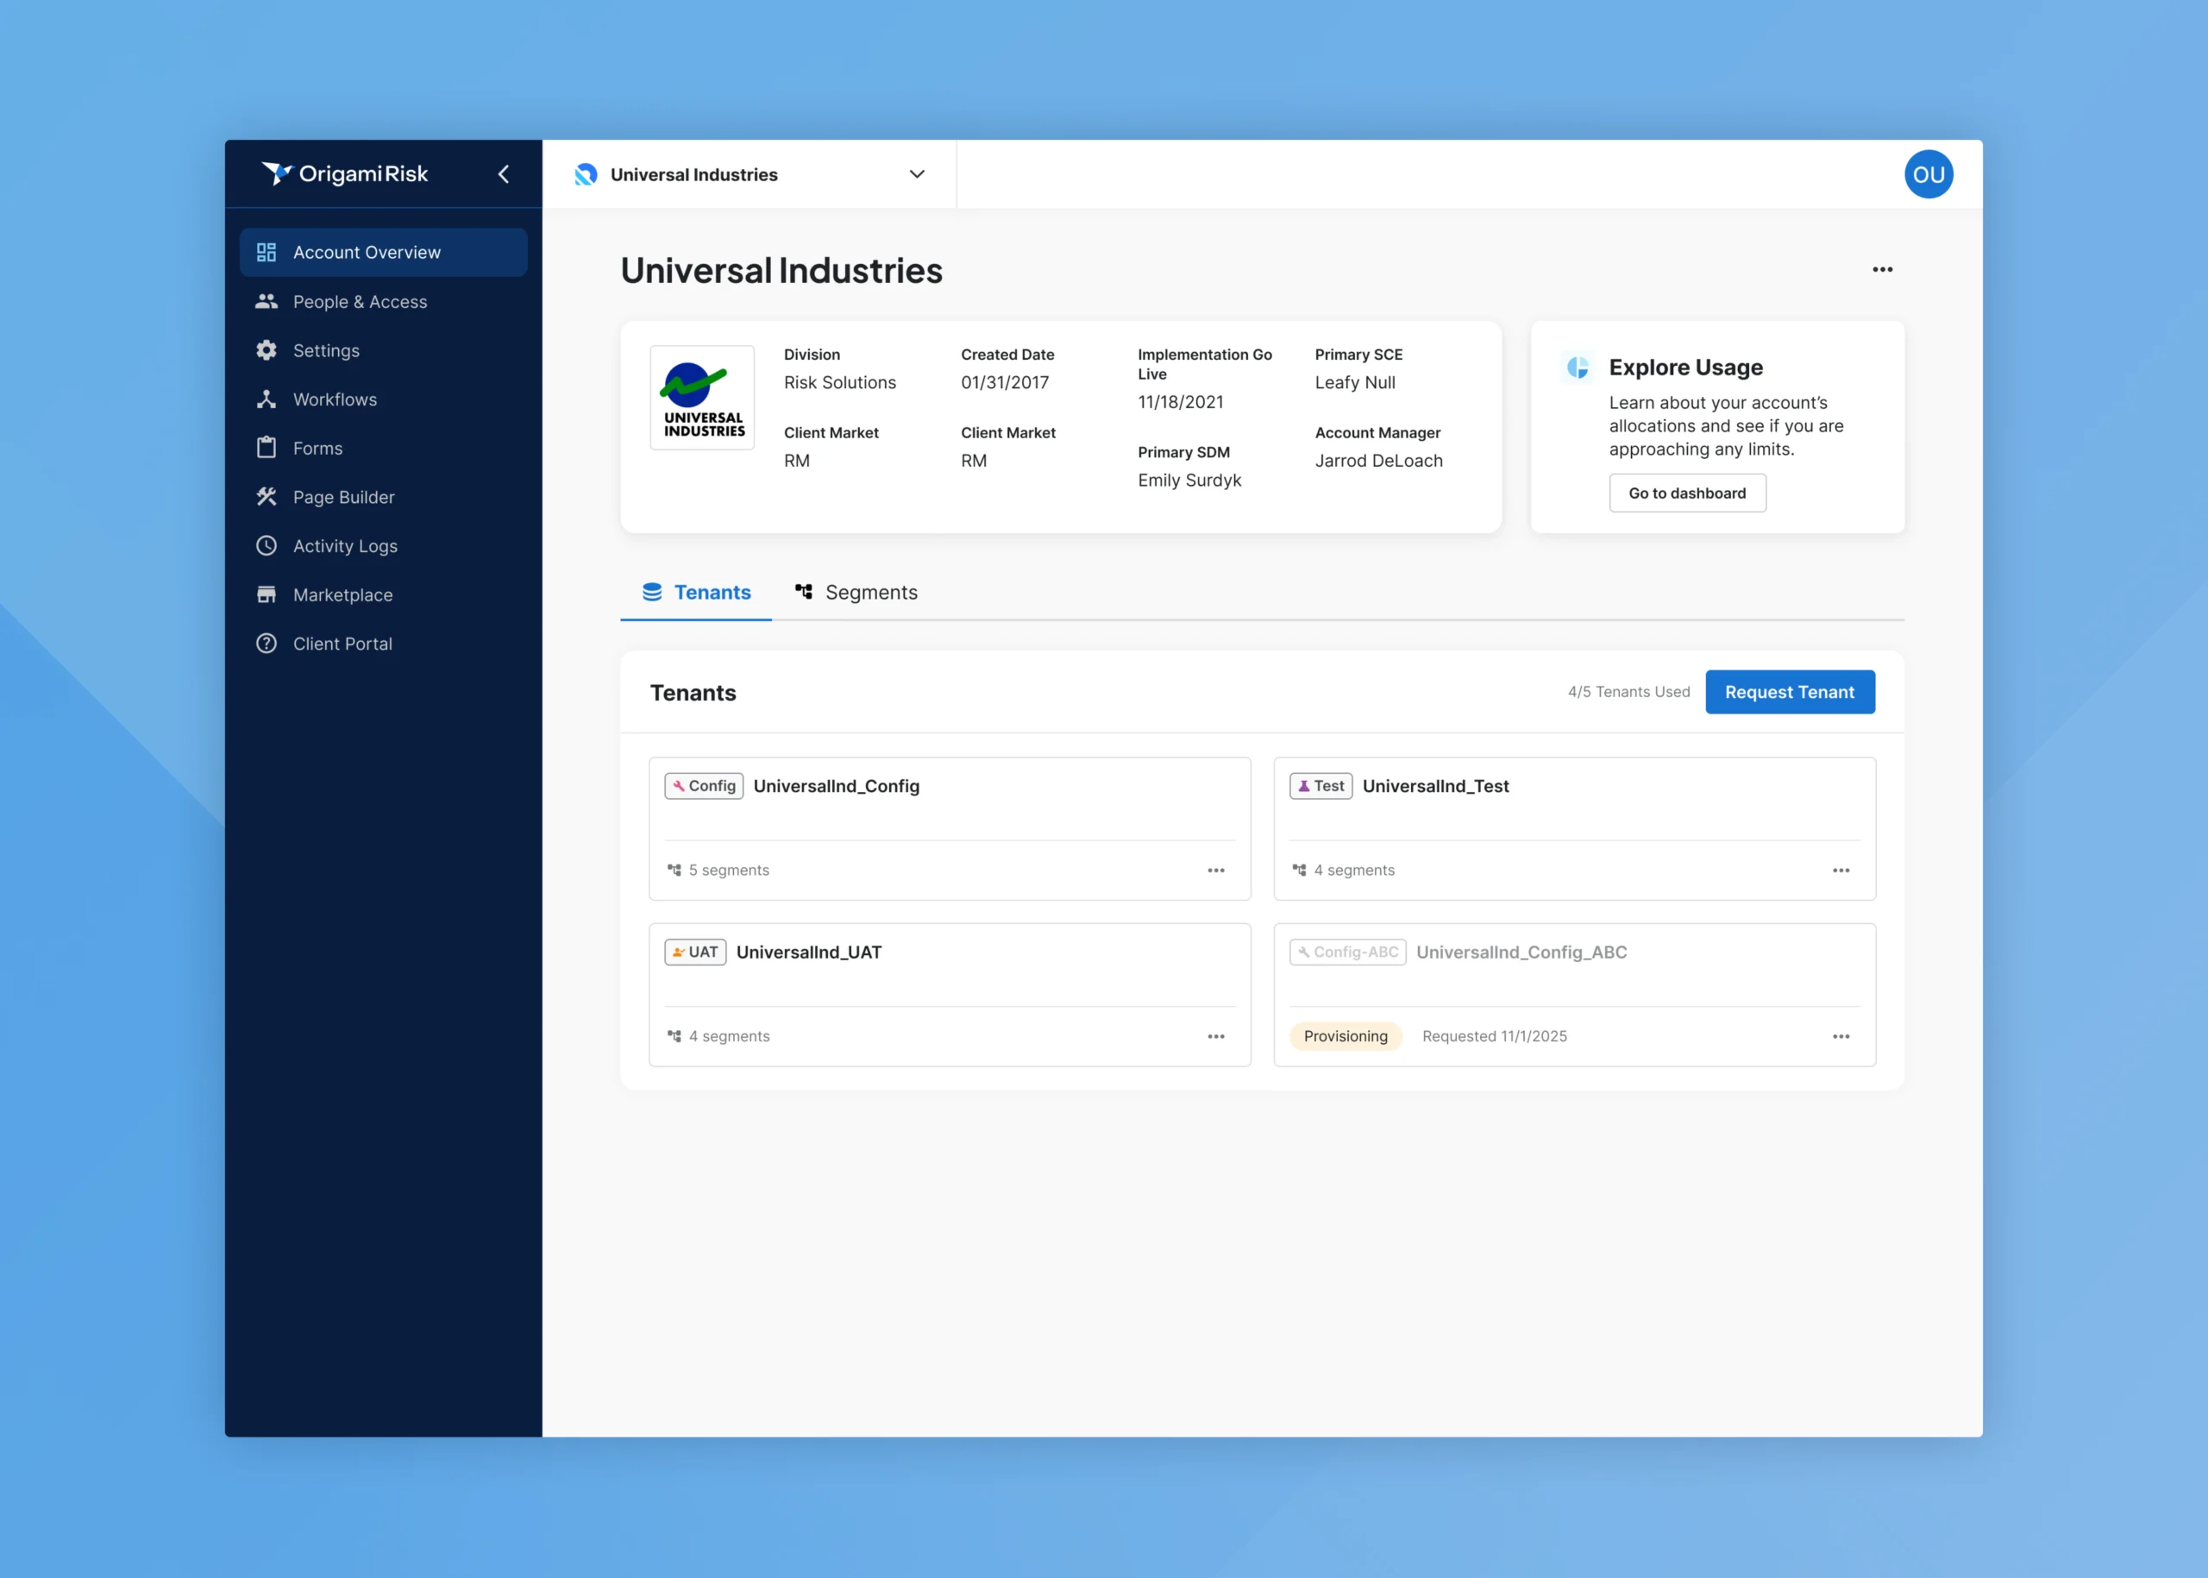Viewport: 2208px width, 1578px height.
Task: Click the go-live date '11/18/2021'
Action: coord(1180,402)
